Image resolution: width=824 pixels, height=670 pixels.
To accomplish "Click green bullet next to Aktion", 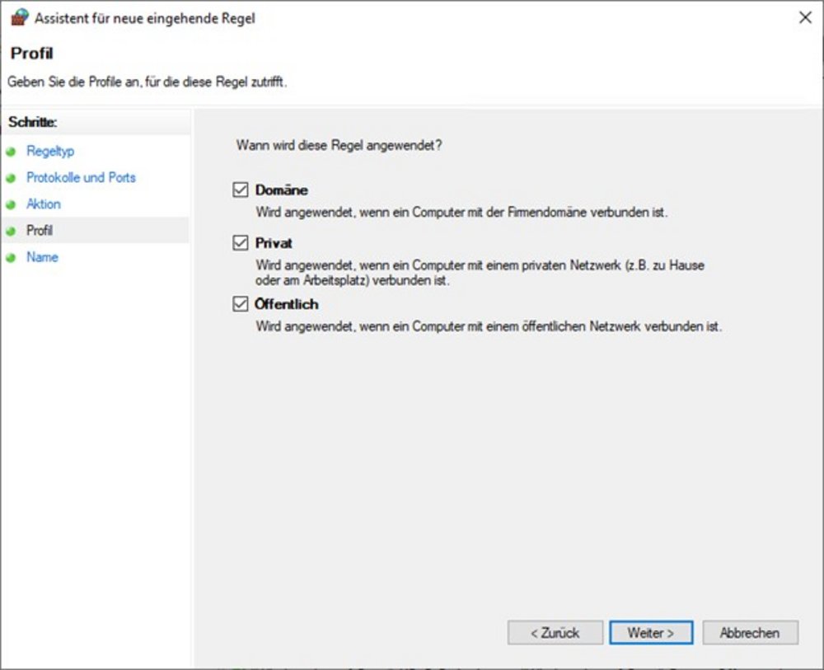I will tap(11, 205).
